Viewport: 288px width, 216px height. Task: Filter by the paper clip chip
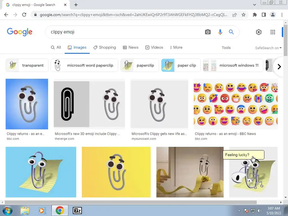pos(181,65)
